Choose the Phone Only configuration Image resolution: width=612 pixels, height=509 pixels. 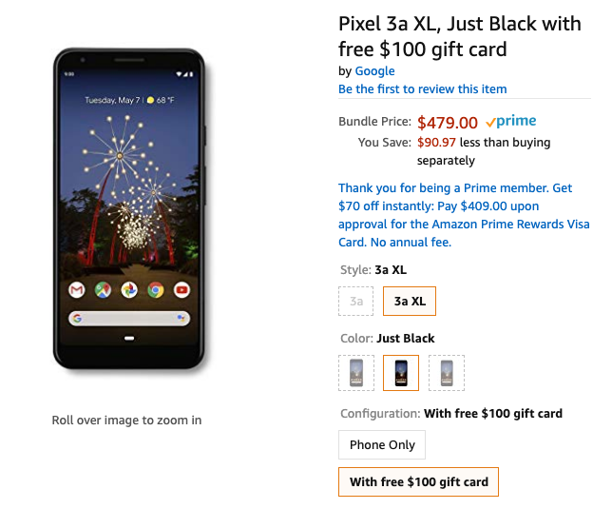click(x=382, y=444)
